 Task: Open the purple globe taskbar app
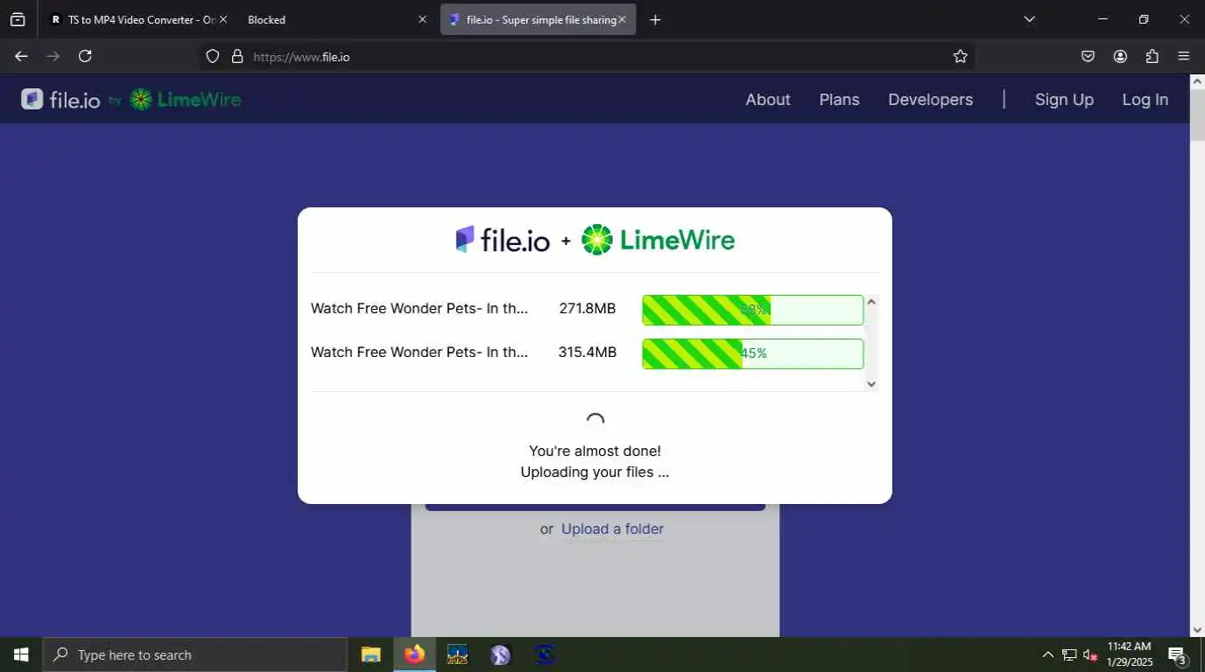tap(500, 654)
